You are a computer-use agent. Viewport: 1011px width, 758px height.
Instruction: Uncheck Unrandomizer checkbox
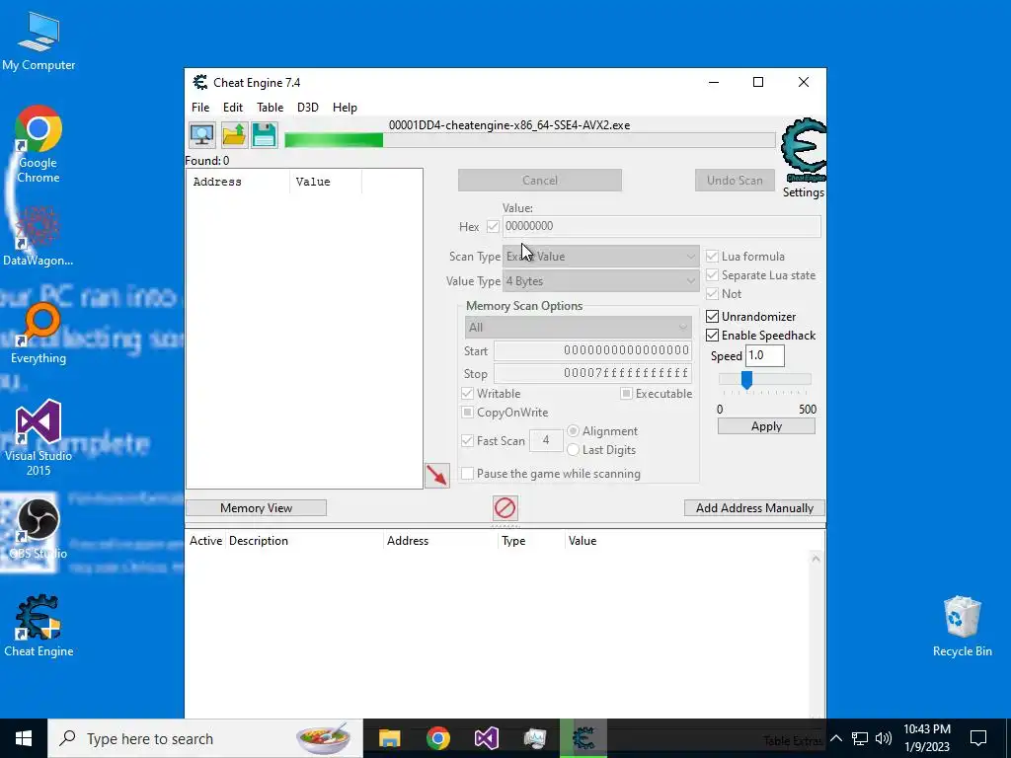[712, 317]
